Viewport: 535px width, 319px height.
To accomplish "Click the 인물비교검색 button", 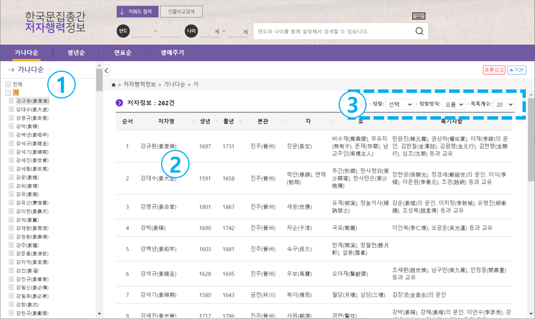I will pyautogui.click(x=181, y=11).
